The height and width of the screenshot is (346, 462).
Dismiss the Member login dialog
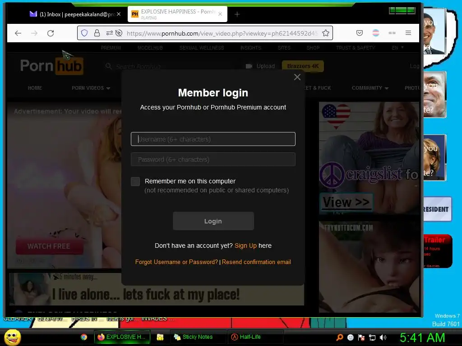[297, 77]
